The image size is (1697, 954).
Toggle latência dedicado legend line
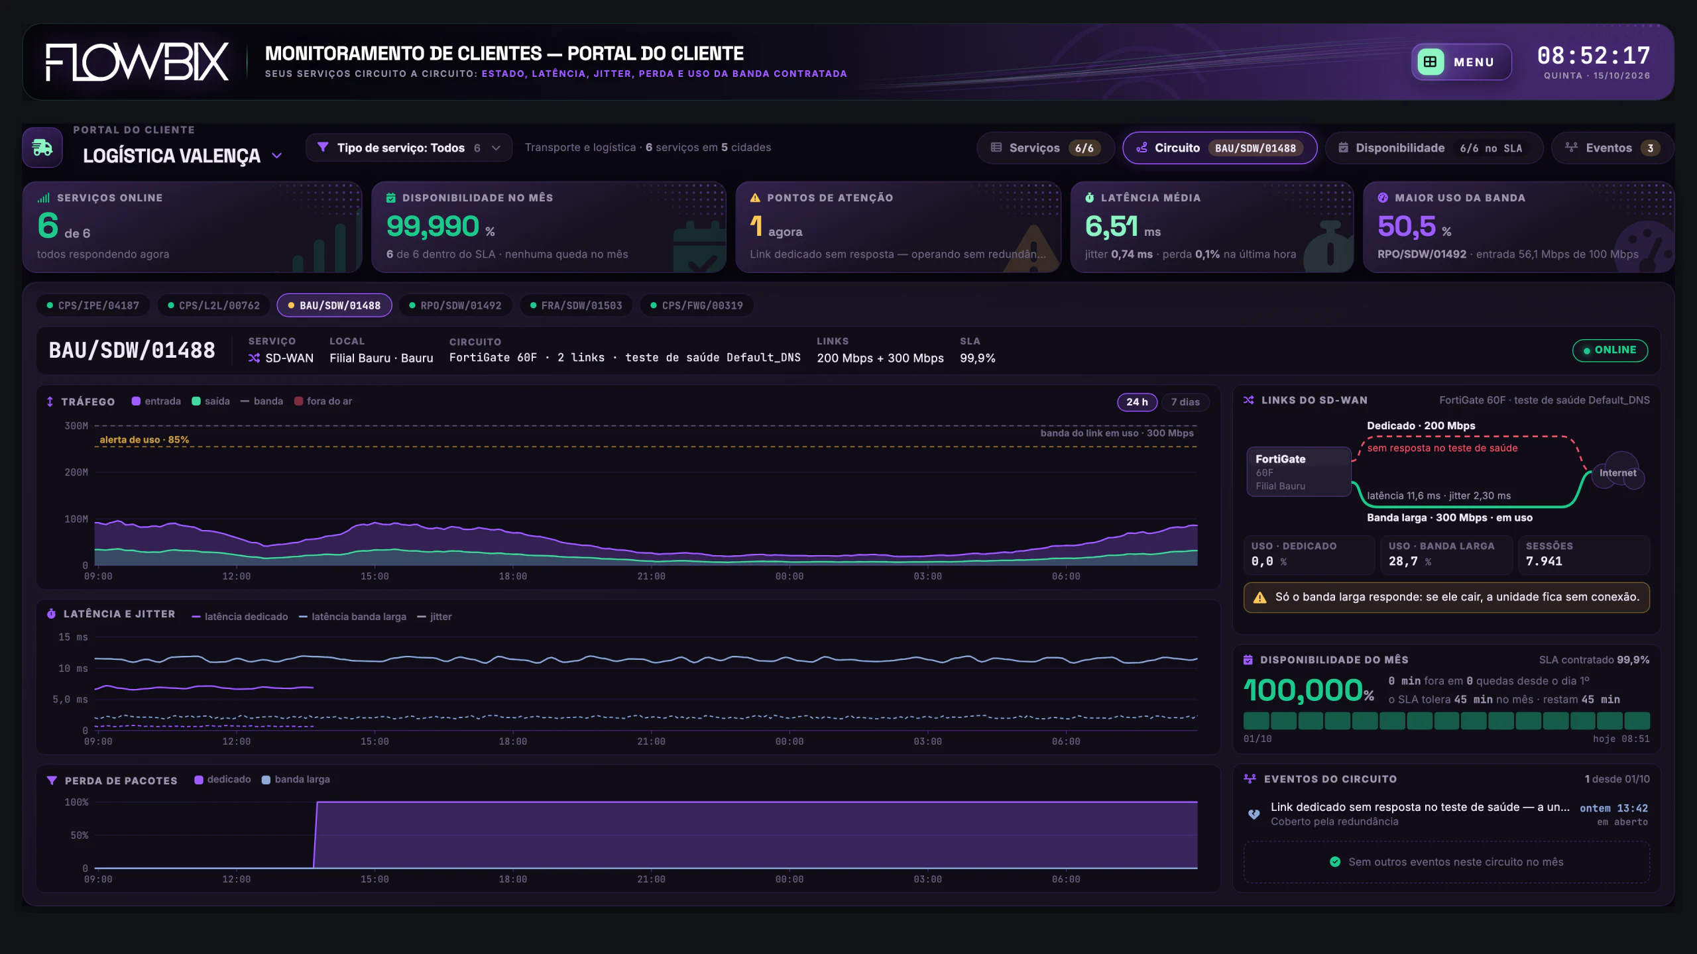click(240, 617)
